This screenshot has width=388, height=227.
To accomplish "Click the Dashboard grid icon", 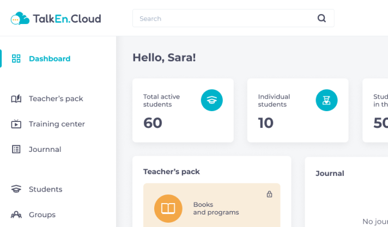I will (16, 59).
